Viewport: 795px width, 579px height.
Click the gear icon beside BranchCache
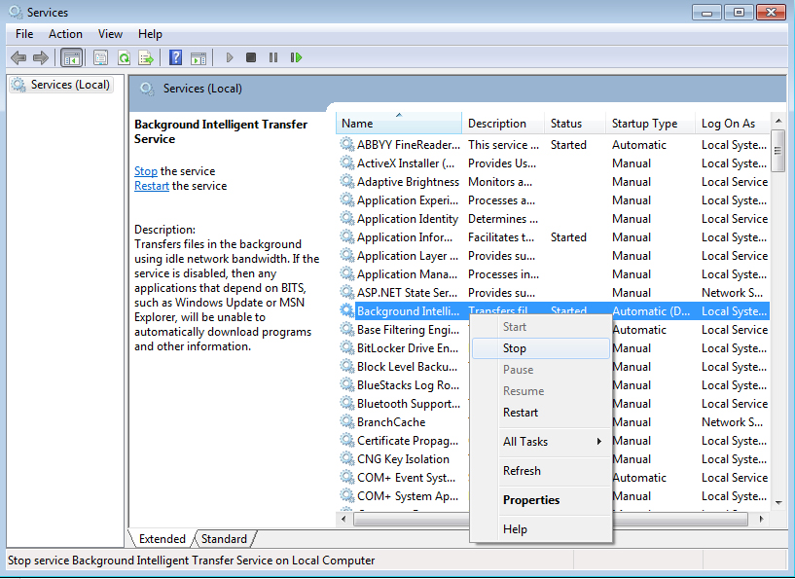pos(346,421)
